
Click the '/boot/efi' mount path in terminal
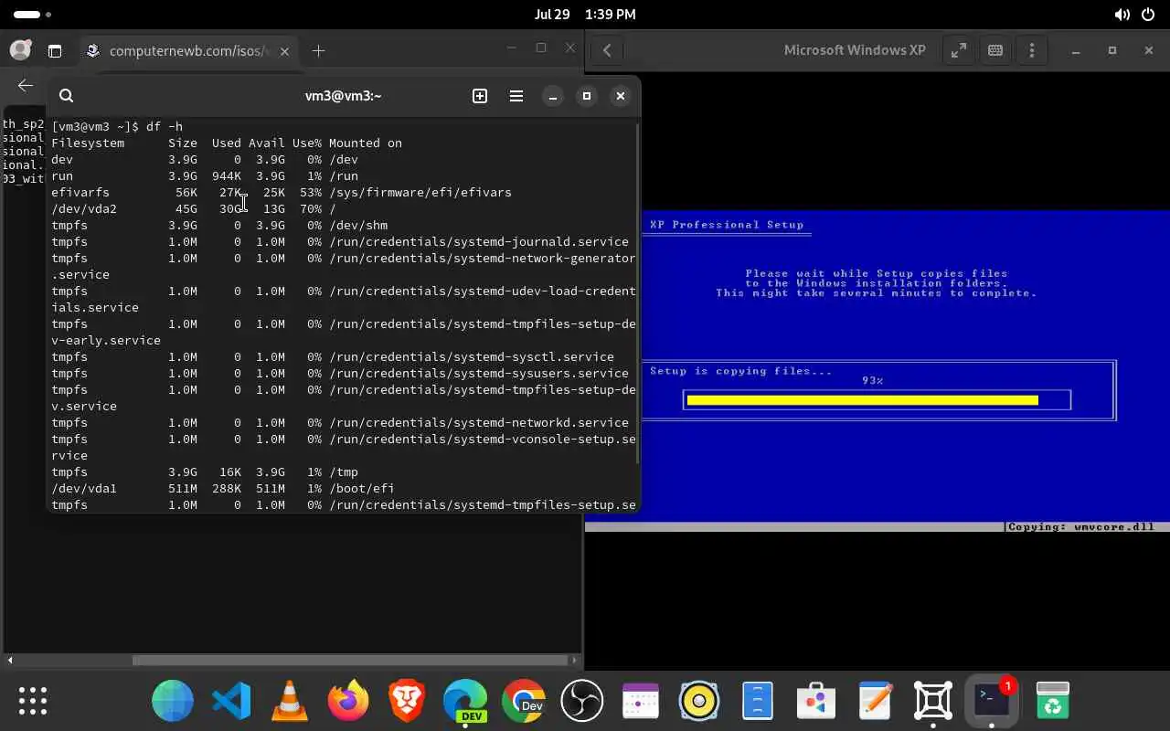(362, 488)
